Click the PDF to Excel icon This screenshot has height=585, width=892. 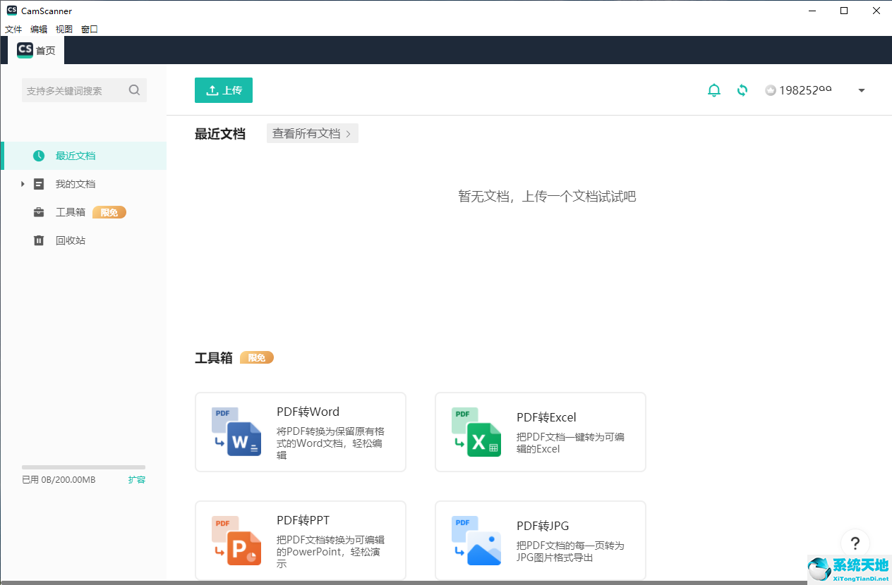(x=476, y=431)
